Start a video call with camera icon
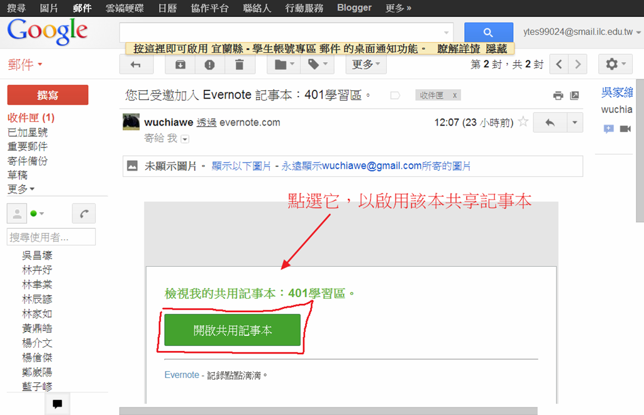 tap(625, 129)
